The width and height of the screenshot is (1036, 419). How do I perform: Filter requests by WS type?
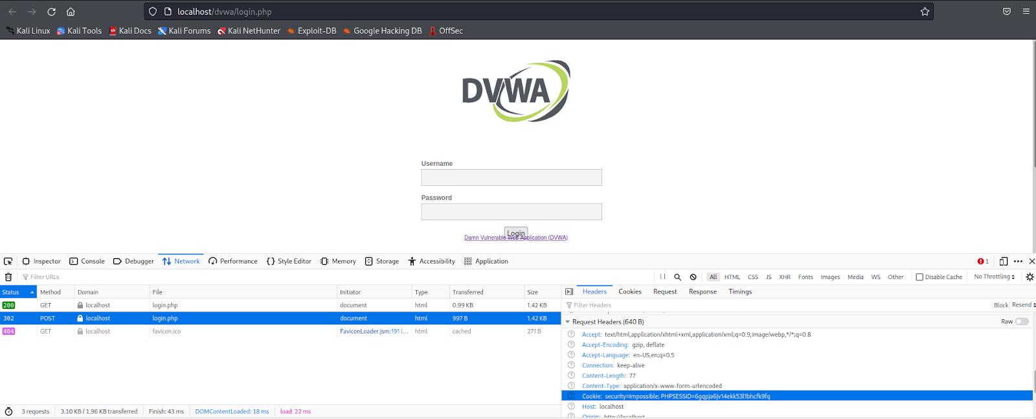(875, 277)
